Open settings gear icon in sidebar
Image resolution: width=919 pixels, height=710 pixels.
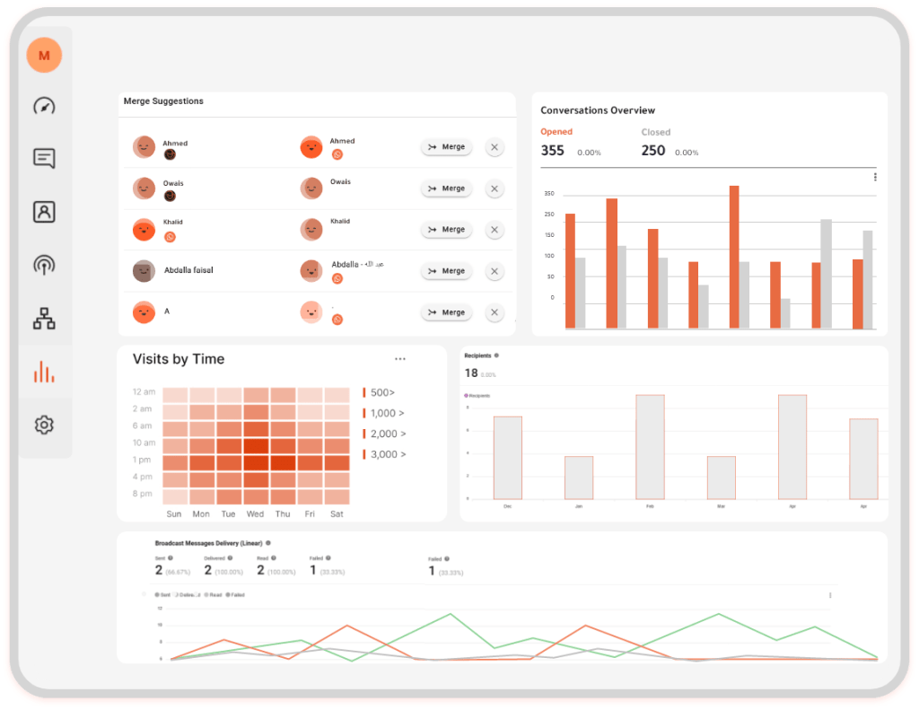(x=44, y=425)
